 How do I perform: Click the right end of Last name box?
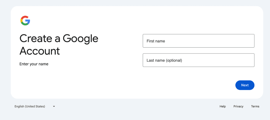(x=248, y=60)
